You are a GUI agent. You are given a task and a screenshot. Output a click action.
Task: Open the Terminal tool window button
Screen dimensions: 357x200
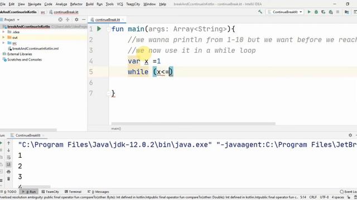[73, 192]
